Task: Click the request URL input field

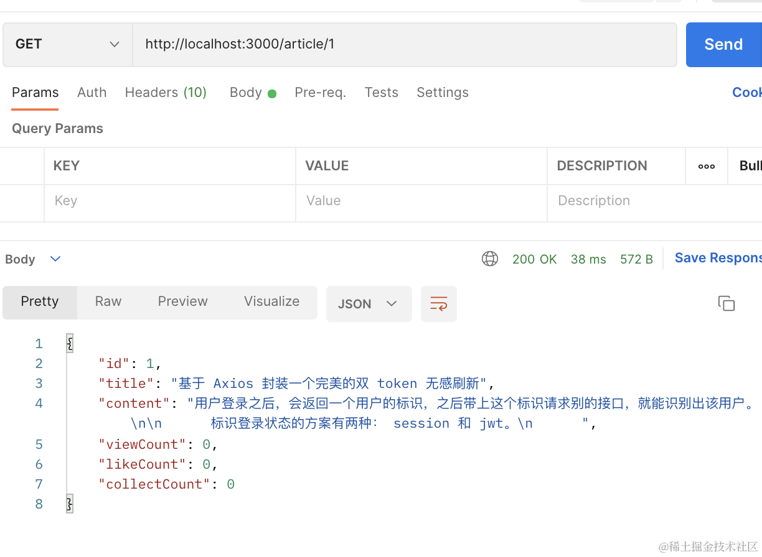Action: coord(405,44)
